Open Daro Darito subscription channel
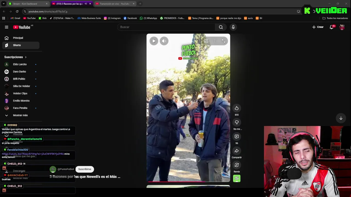The height and width of the screenshot is (197, 351). pyautogui.click(x=21, y=72)
